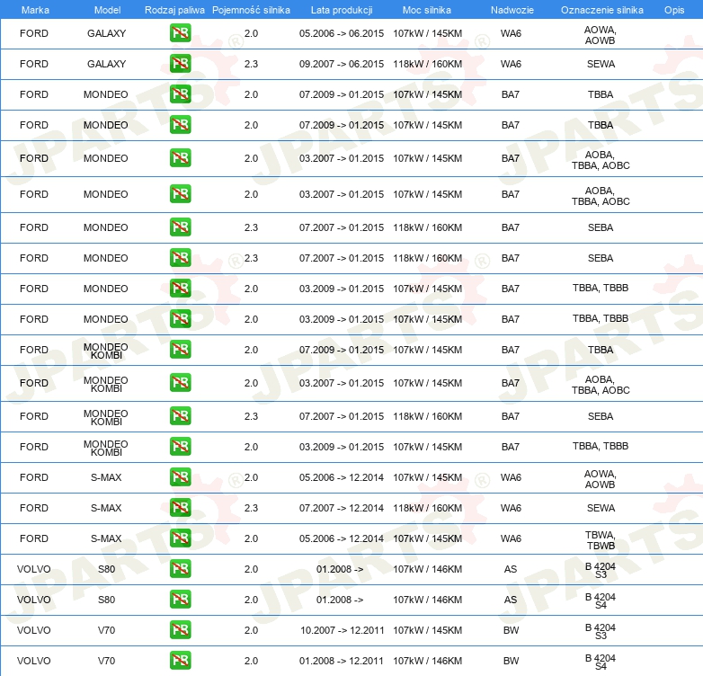
Task: Click fuel icon in S-MAX TBWA, TBWB row
Action: coord(180,538)
